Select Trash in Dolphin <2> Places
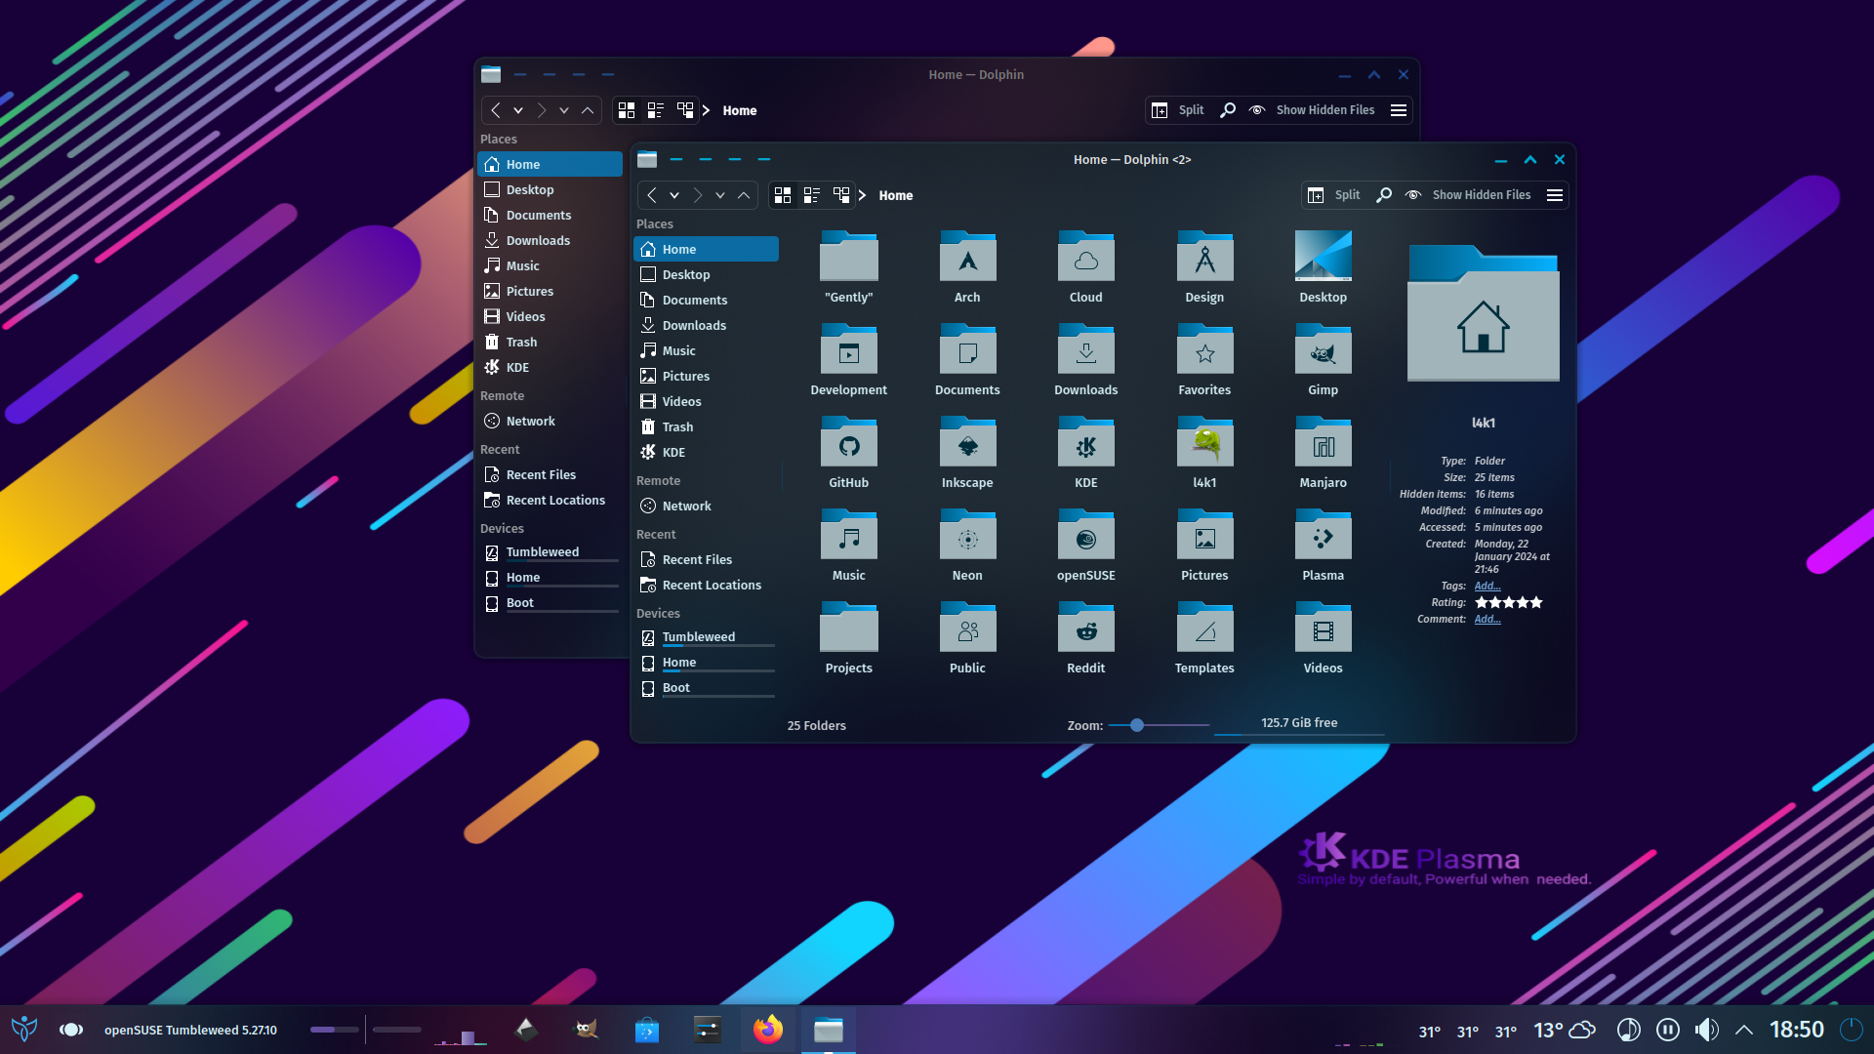The width and height of the screenshot is (1874, 1054). click(x=706, y=426)
